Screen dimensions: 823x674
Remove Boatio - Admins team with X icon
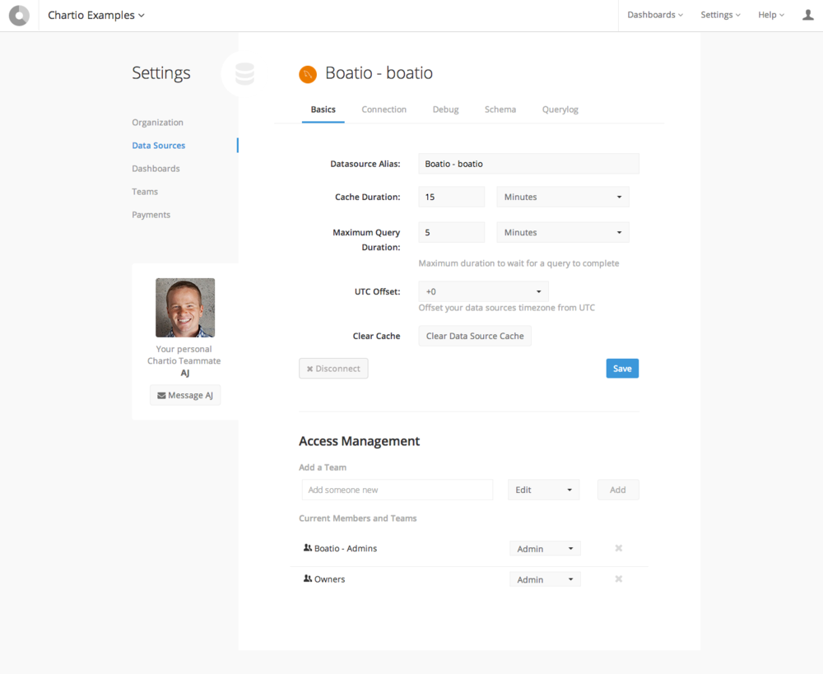[619, 548]
